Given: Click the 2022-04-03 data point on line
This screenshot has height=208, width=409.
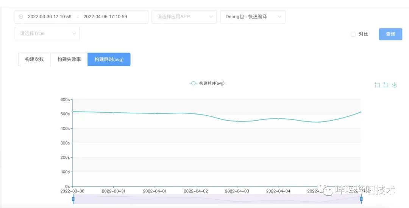Looking at the screenshot, I should (237, 121).
